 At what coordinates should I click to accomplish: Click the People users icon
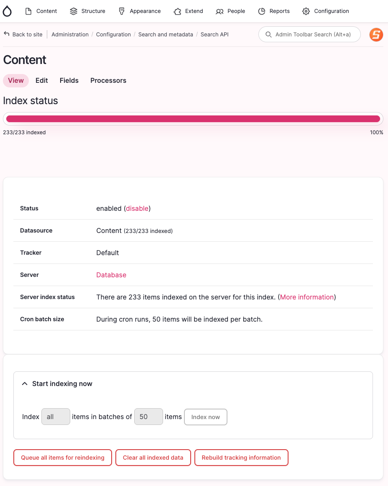pyautogui.click(x=220, y=11)
